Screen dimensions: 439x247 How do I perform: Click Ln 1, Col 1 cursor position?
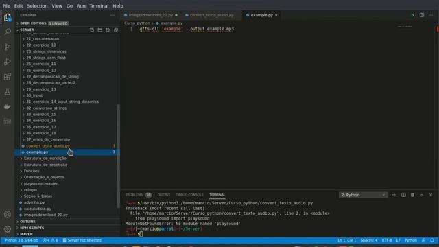pos(346,240)
